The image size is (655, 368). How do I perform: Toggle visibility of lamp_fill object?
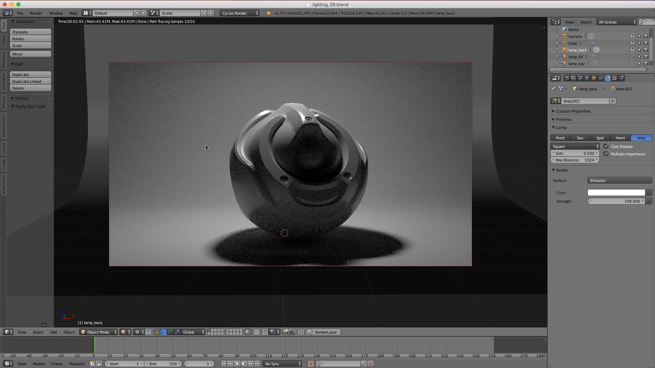632,57
